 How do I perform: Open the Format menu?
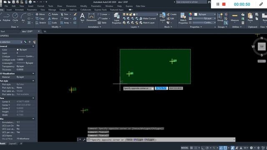pyautogui.click(x=41, y=6)
